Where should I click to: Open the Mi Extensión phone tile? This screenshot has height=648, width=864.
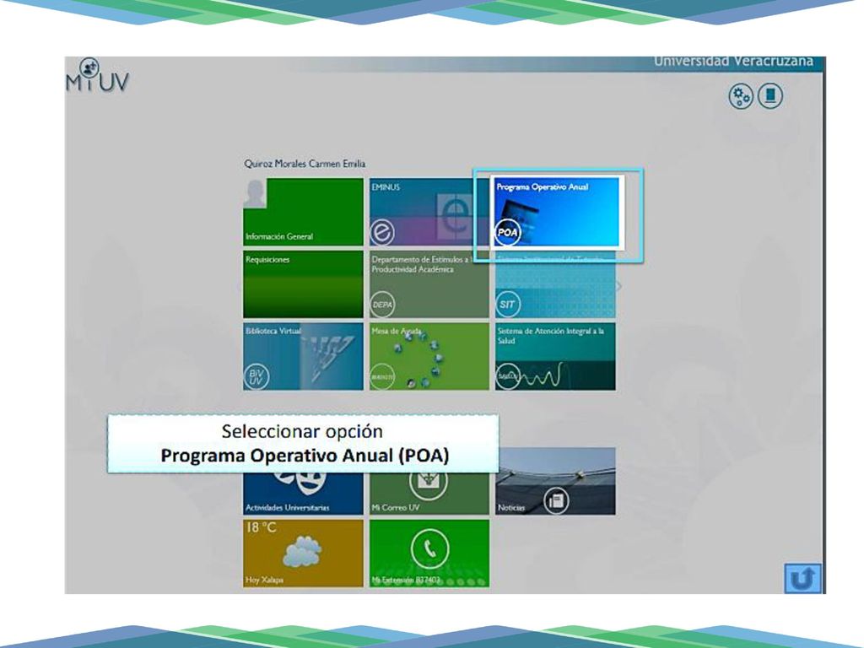[x=429, y=553]
